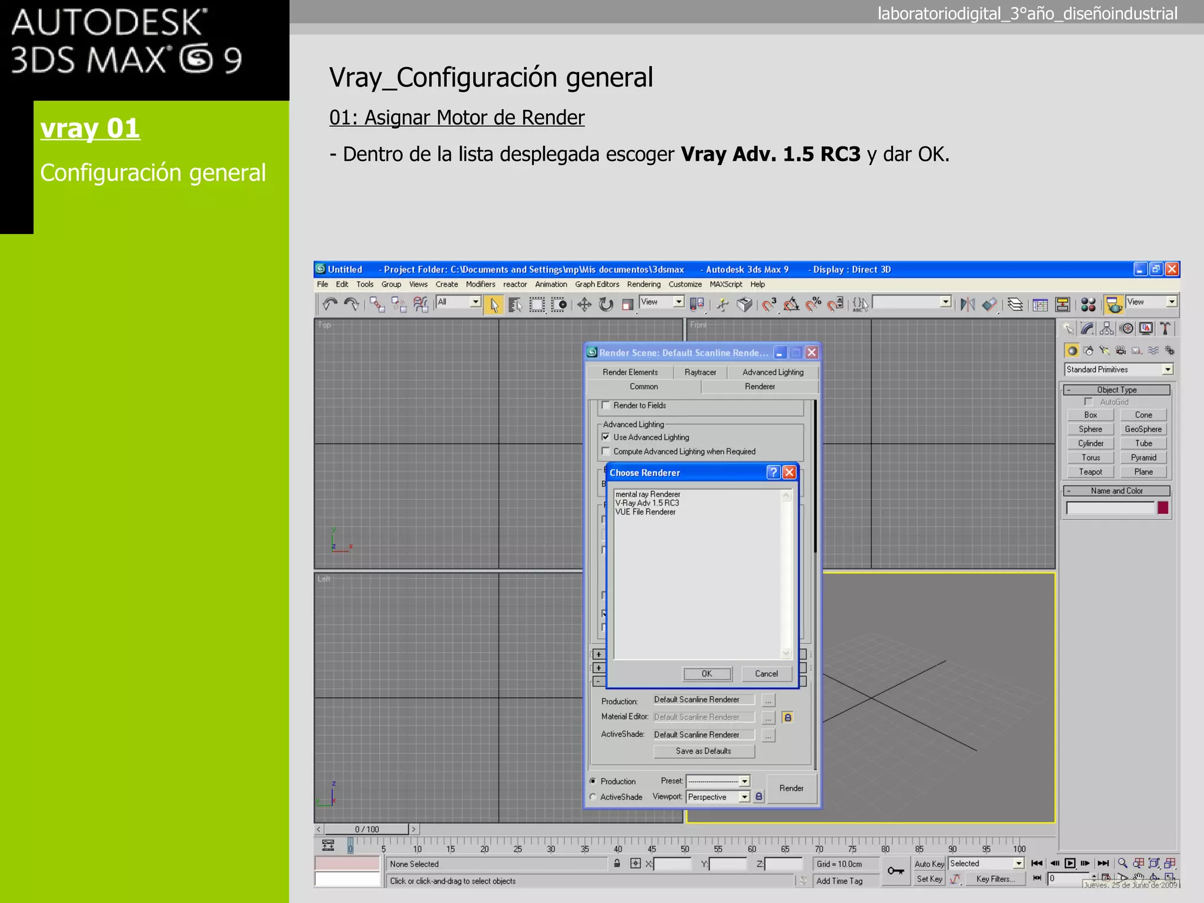Open the Utilities hammer panel icon
The height and width of the screenshot is (903, 1204).
pos(1165,329)
